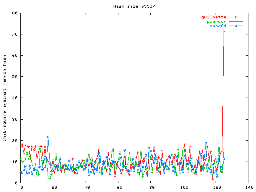This screenshot has height=192, width=256.
Task: Click the abcd64 spike near value 21
Action: tap(48, 137)
